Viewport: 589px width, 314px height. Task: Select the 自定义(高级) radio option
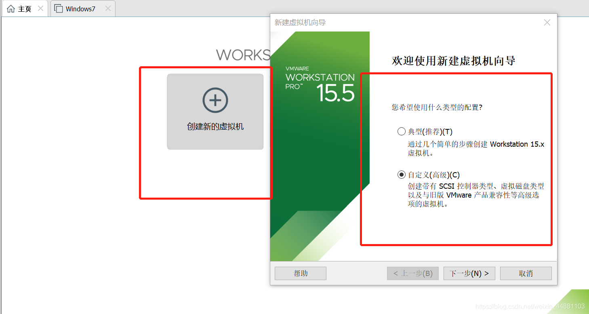[401, 175]
